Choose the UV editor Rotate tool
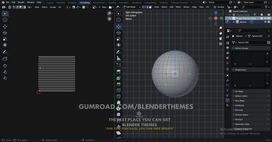Image resolution: width=272 pixels, height=142 pixels. click(5, 33)
